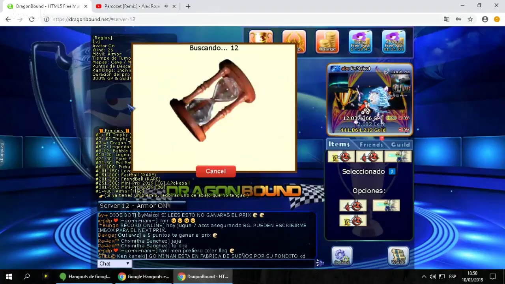This screenshot has height=284, width=505.
Task: Claim the 4 Hours Free Cash
Action: 394,41
